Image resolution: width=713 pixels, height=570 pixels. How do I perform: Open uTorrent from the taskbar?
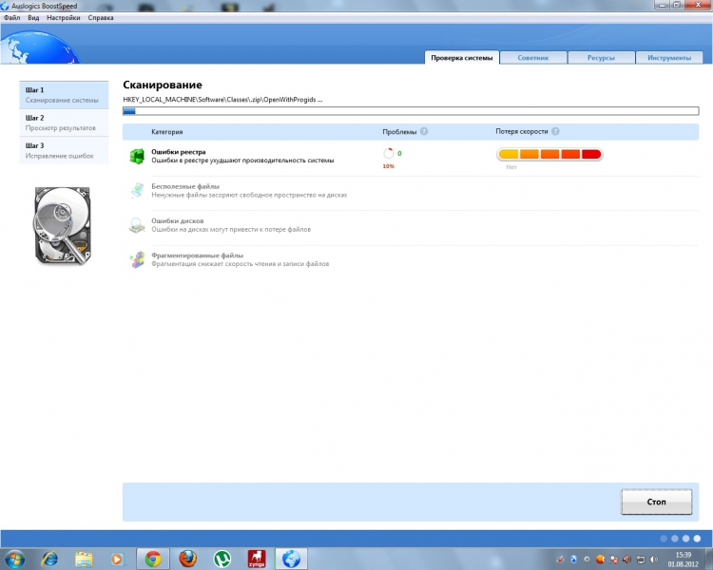pyautogui.click(x=222, y=559)
